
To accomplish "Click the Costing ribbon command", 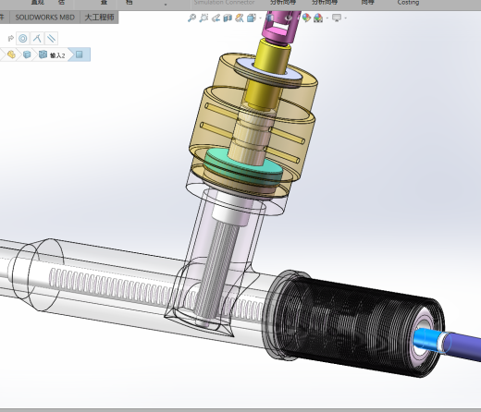I will [x=408, y=3].
